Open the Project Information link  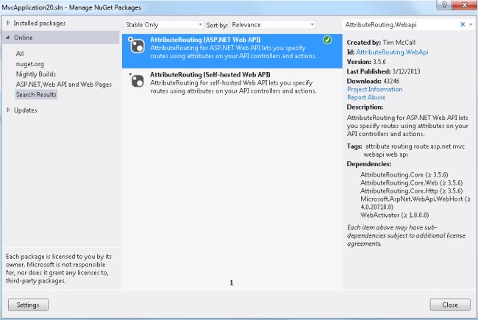click(x=374, y=90)
